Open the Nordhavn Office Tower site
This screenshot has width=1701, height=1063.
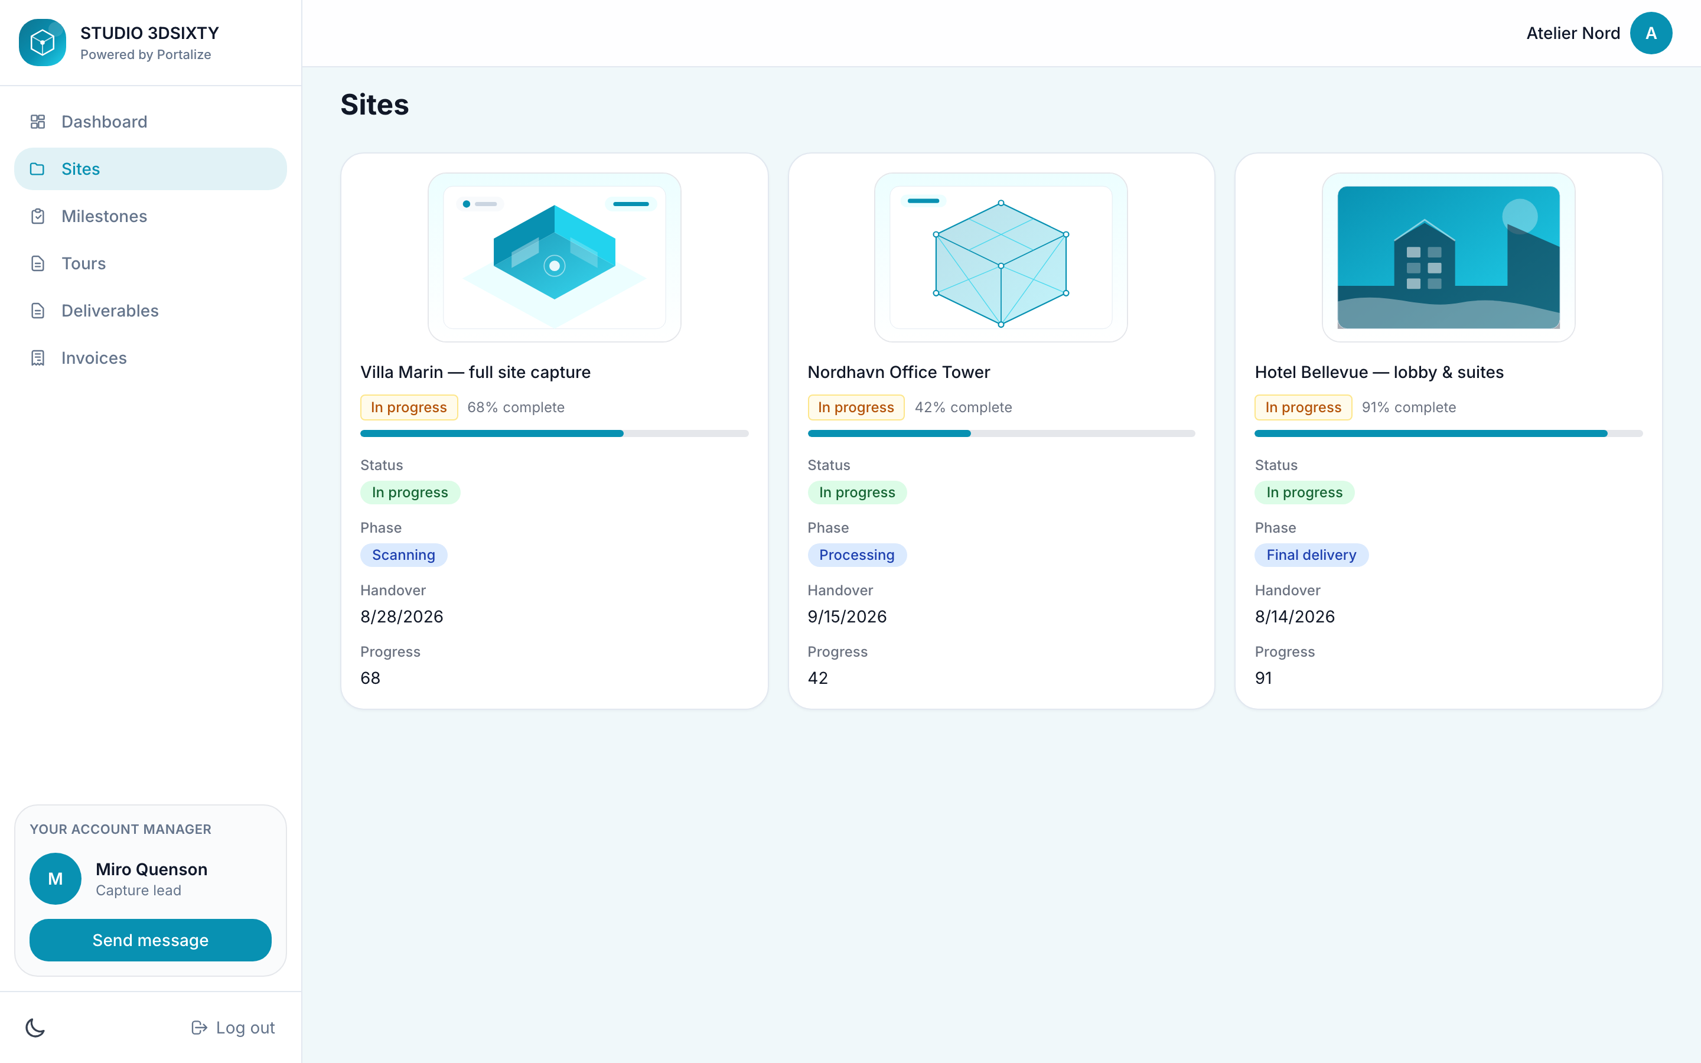(898, 372)
